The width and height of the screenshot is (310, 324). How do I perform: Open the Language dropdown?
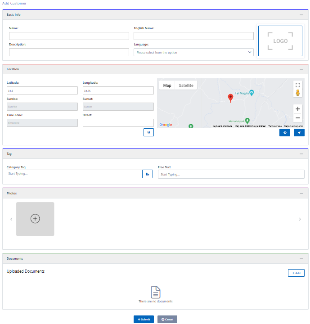193,53
